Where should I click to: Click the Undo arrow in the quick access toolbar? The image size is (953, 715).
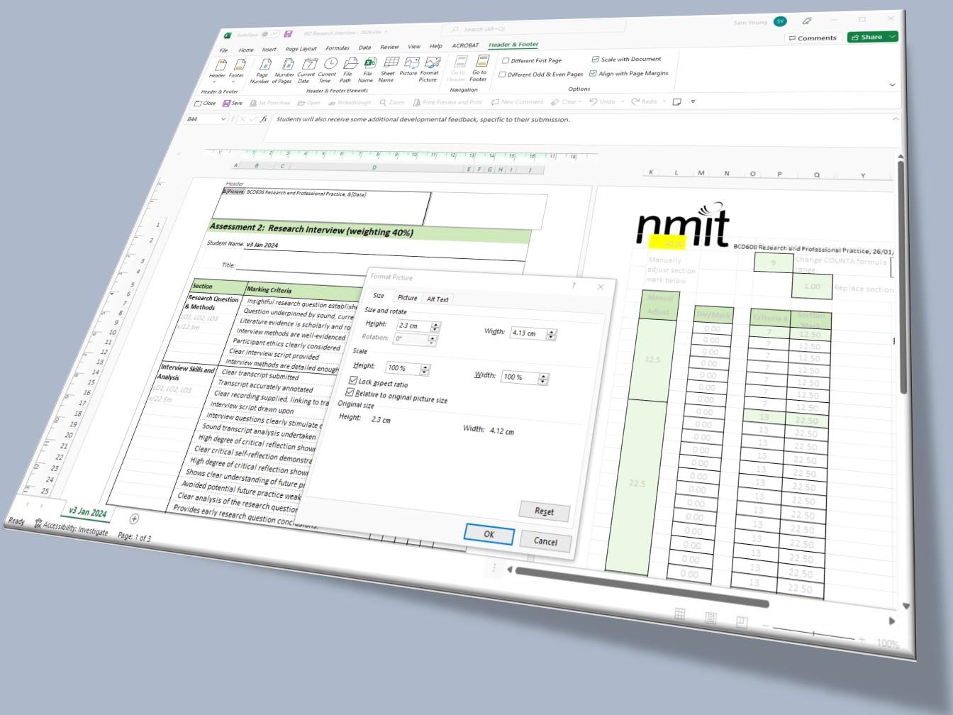593,101
